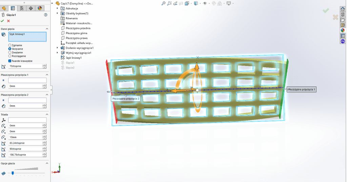Image resolution: width=347 pixels, height=182 pixels.
Task: Confirm Gięcie1 with the green checkmark
Action: (3, 21)
